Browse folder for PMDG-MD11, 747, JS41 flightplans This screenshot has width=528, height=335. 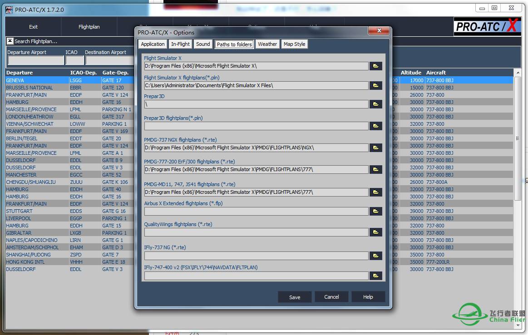pos(375,192)
